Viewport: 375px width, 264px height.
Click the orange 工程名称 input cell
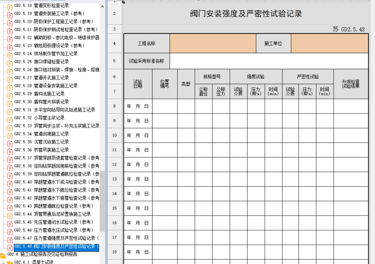point(213,43)
